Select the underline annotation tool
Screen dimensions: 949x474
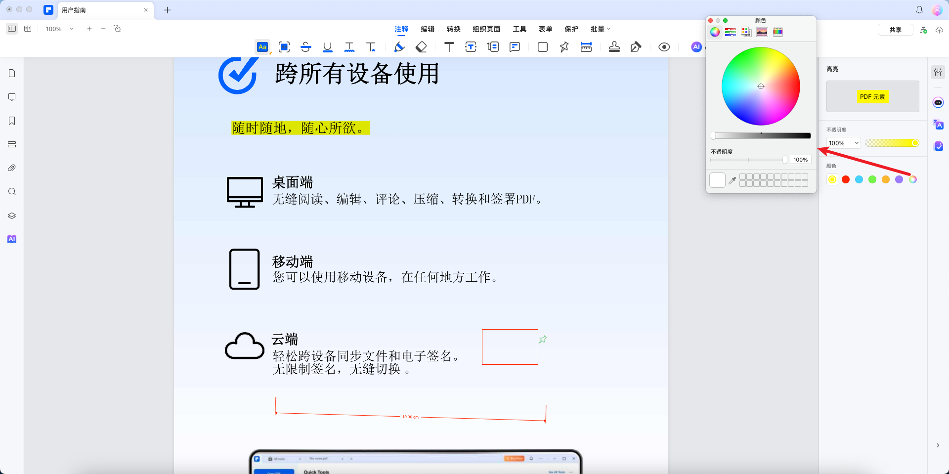coord(327,47)
